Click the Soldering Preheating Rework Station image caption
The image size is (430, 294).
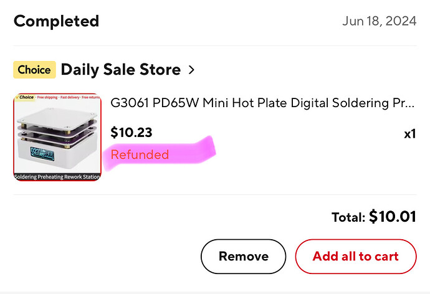[57, 176]
